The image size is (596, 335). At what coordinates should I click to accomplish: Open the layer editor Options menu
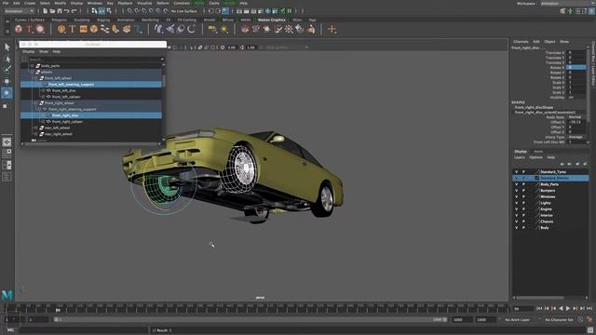point(535,157)
